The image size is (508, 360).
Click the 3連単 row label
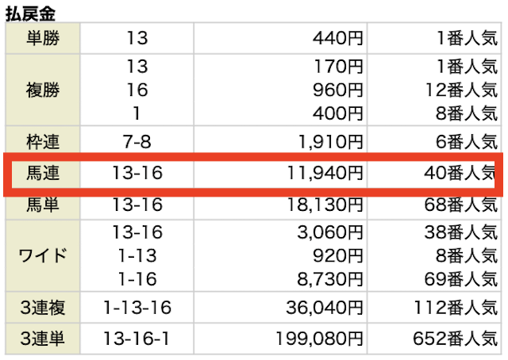pos(42,339)
